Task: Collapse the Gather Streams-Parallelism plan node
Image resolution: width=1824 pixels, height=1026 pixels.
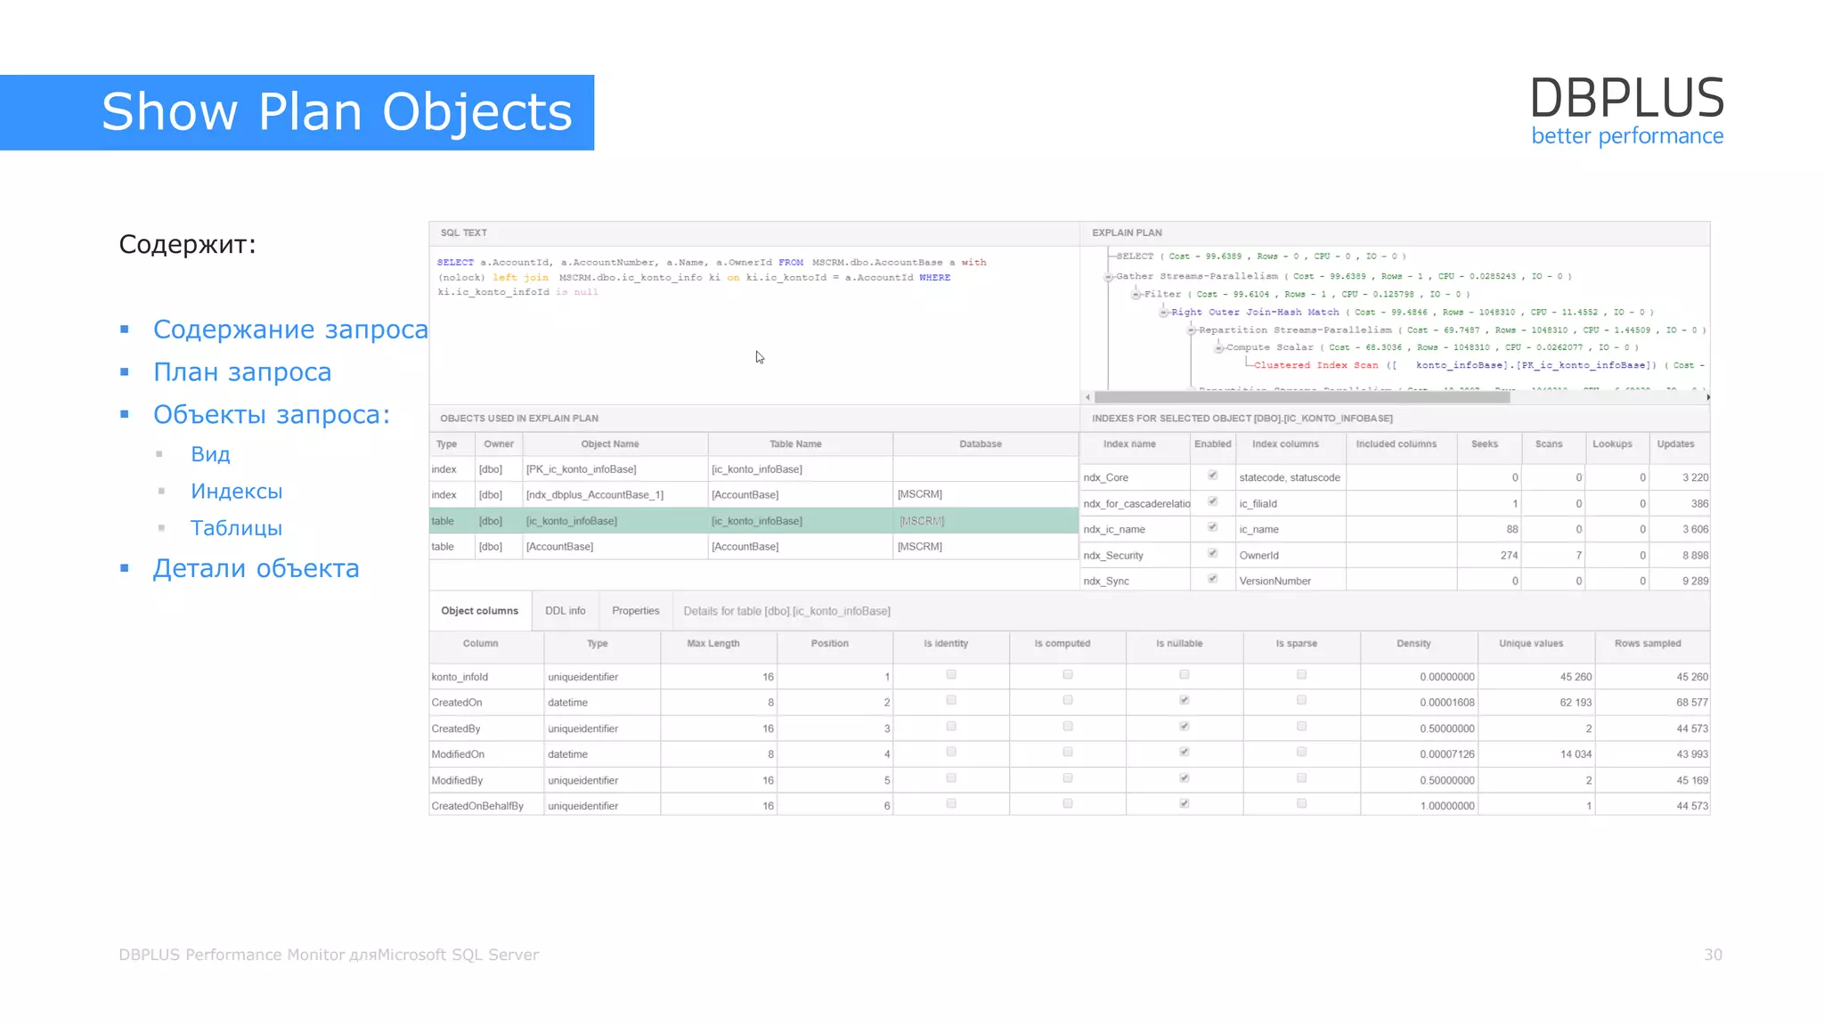Action: click(1109, 277)
